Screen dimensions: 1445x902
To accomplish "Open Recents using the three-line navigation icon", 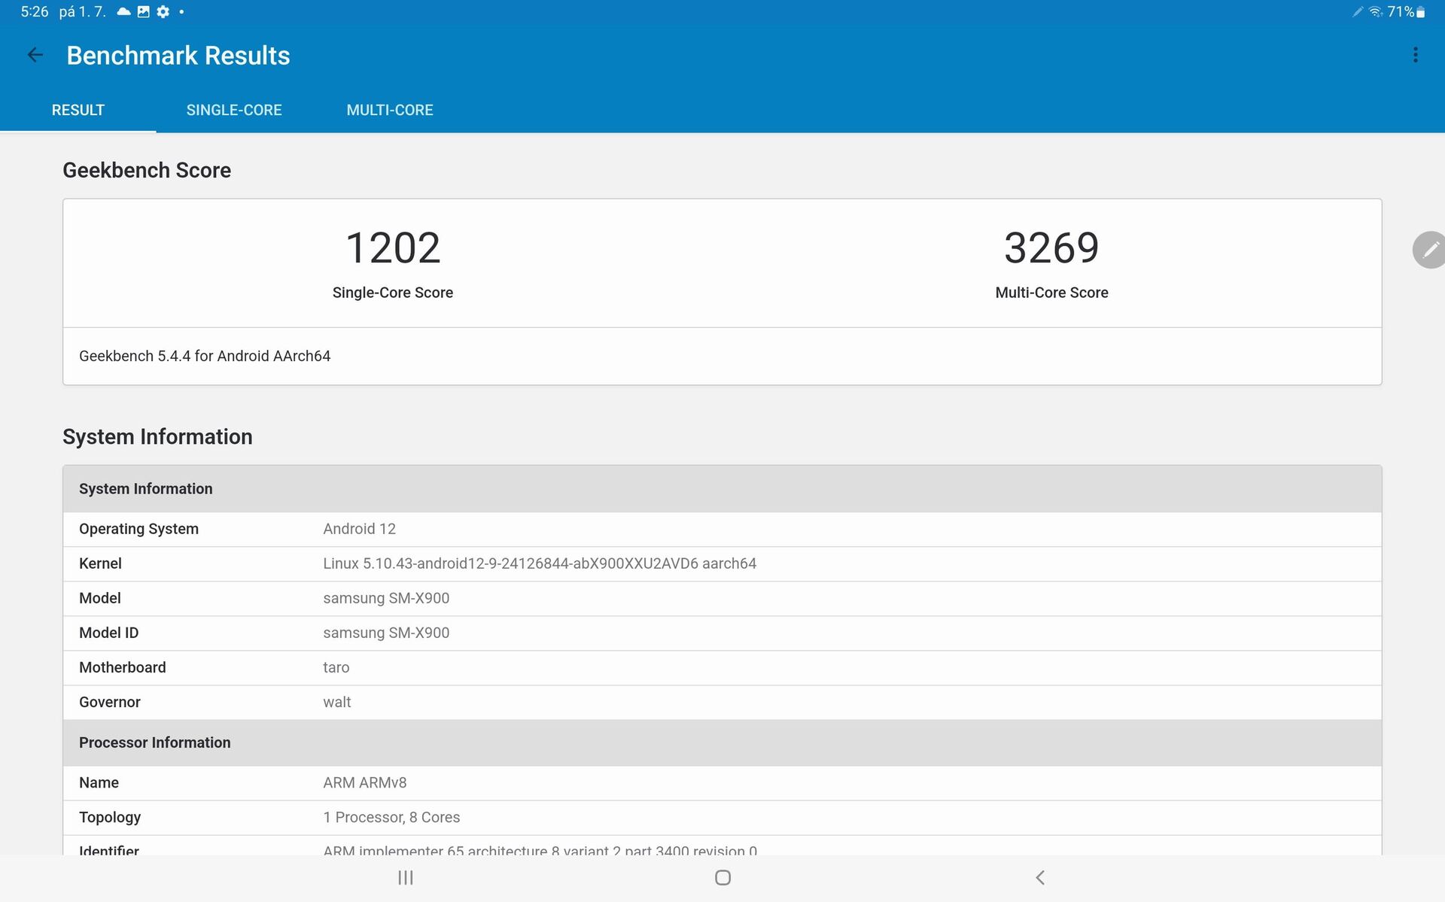I will pos(405,876).
